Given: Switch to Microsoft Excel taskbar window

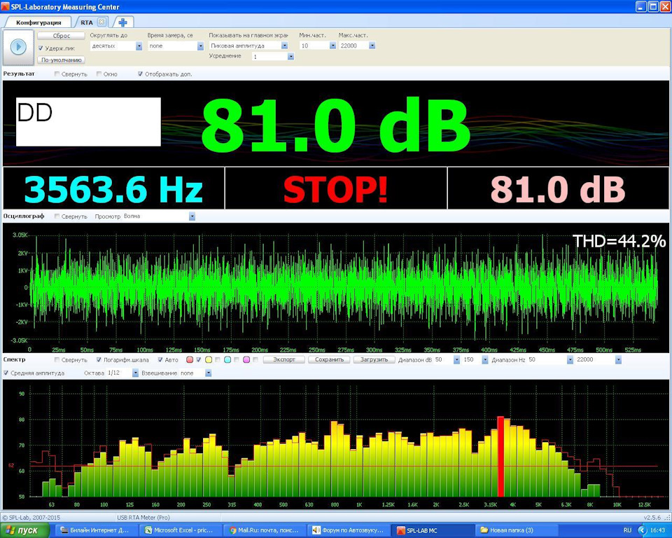Looking at the screenshot, I should coord(180,531).
